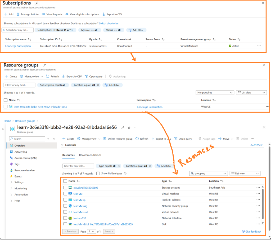Image resolution: width=271 pixels, height=240 pixels.
Task: Open Manage view dropdown in Resource groups
Action: pyautogui.click(x=31, y=77)
